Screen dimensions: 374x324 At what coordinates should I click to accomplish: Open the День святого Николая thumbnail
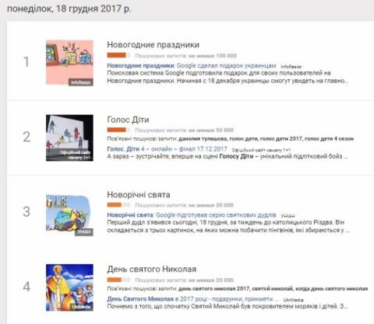click(x=69, y=287)
